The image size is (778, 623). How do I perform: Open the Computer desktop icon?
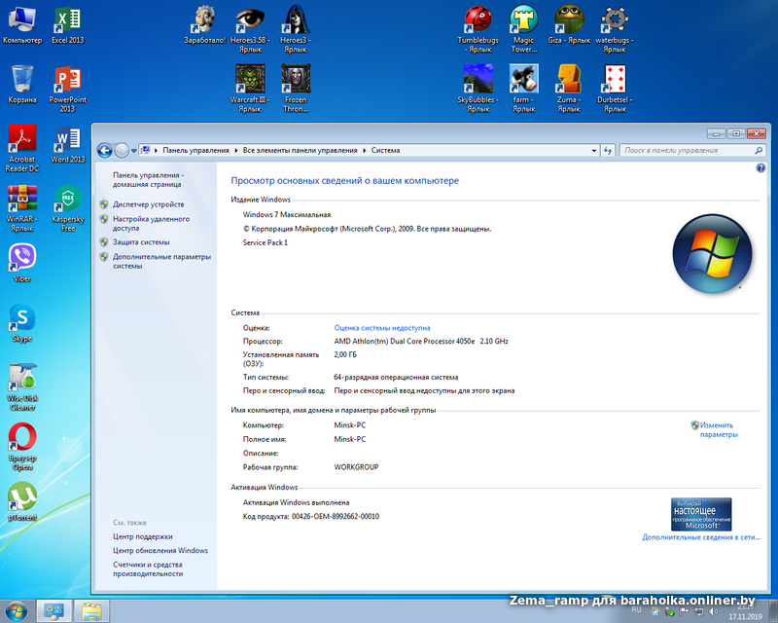(22, 25)
